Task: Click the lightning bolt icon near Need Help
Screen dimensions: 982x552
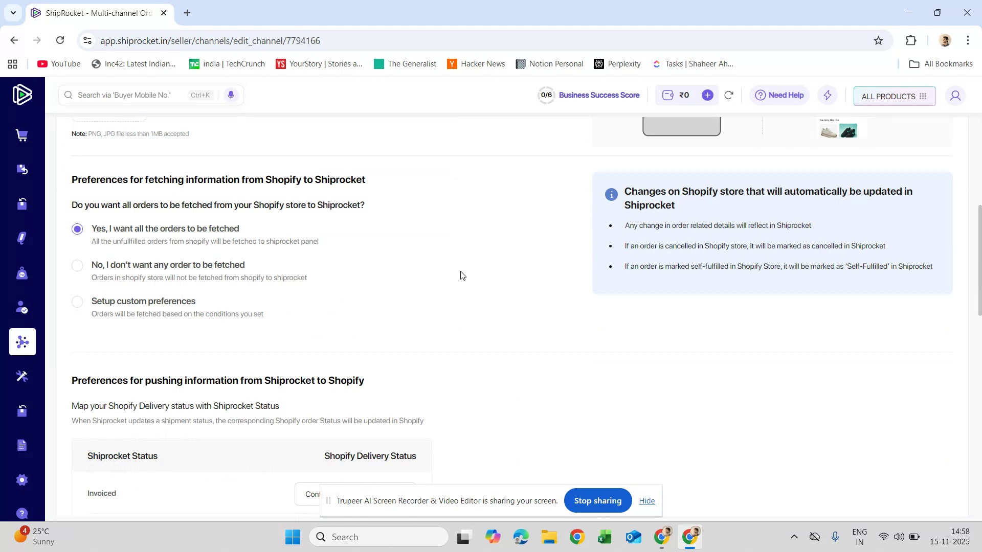Action: tap(827, 95)
